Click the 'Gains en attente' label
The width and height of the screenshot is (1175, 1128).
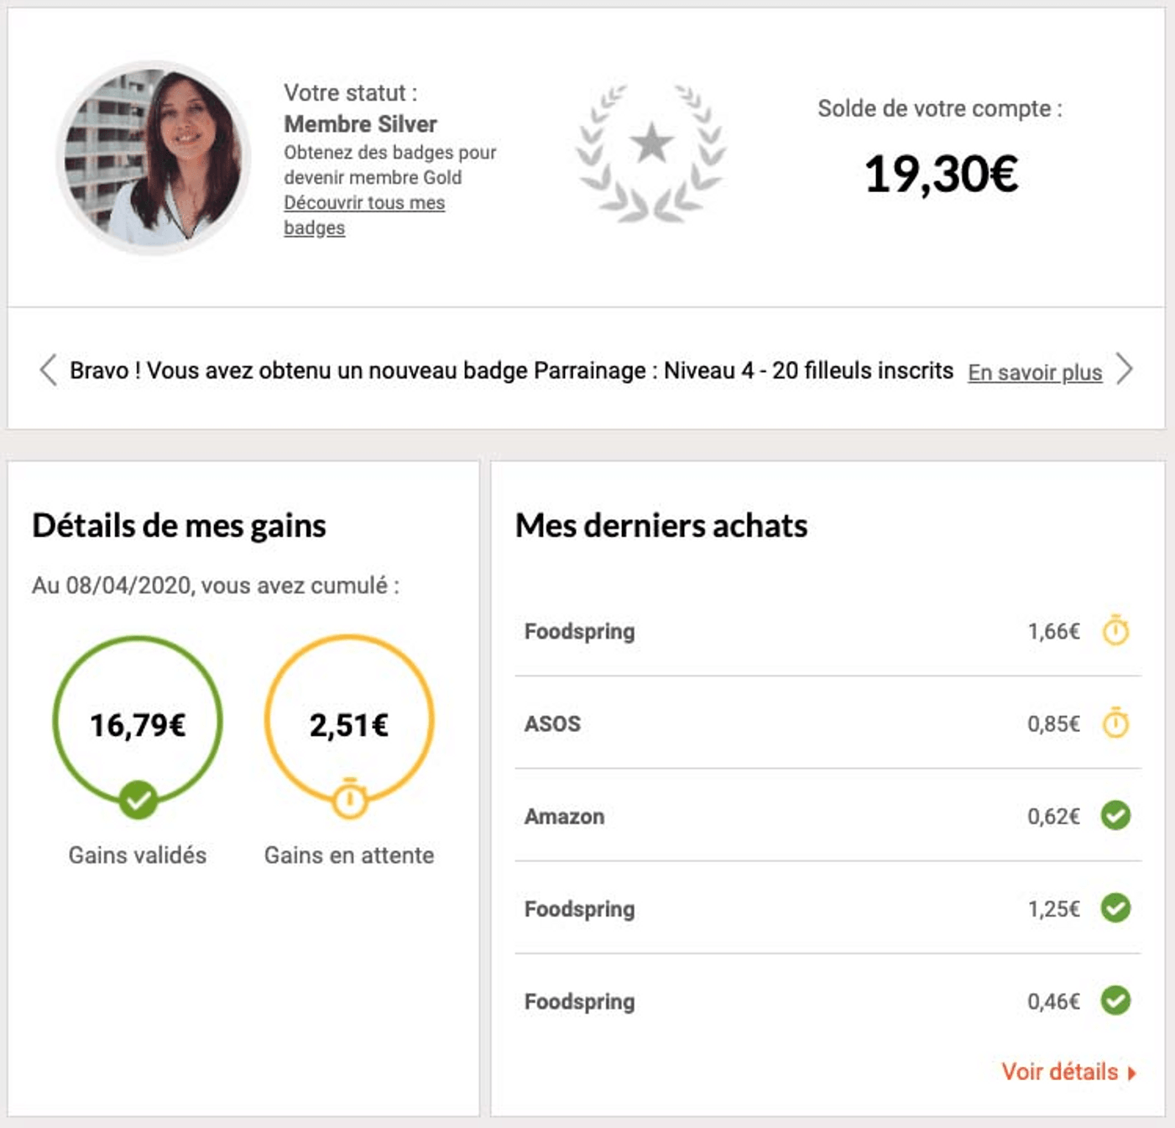coord(349,855)
